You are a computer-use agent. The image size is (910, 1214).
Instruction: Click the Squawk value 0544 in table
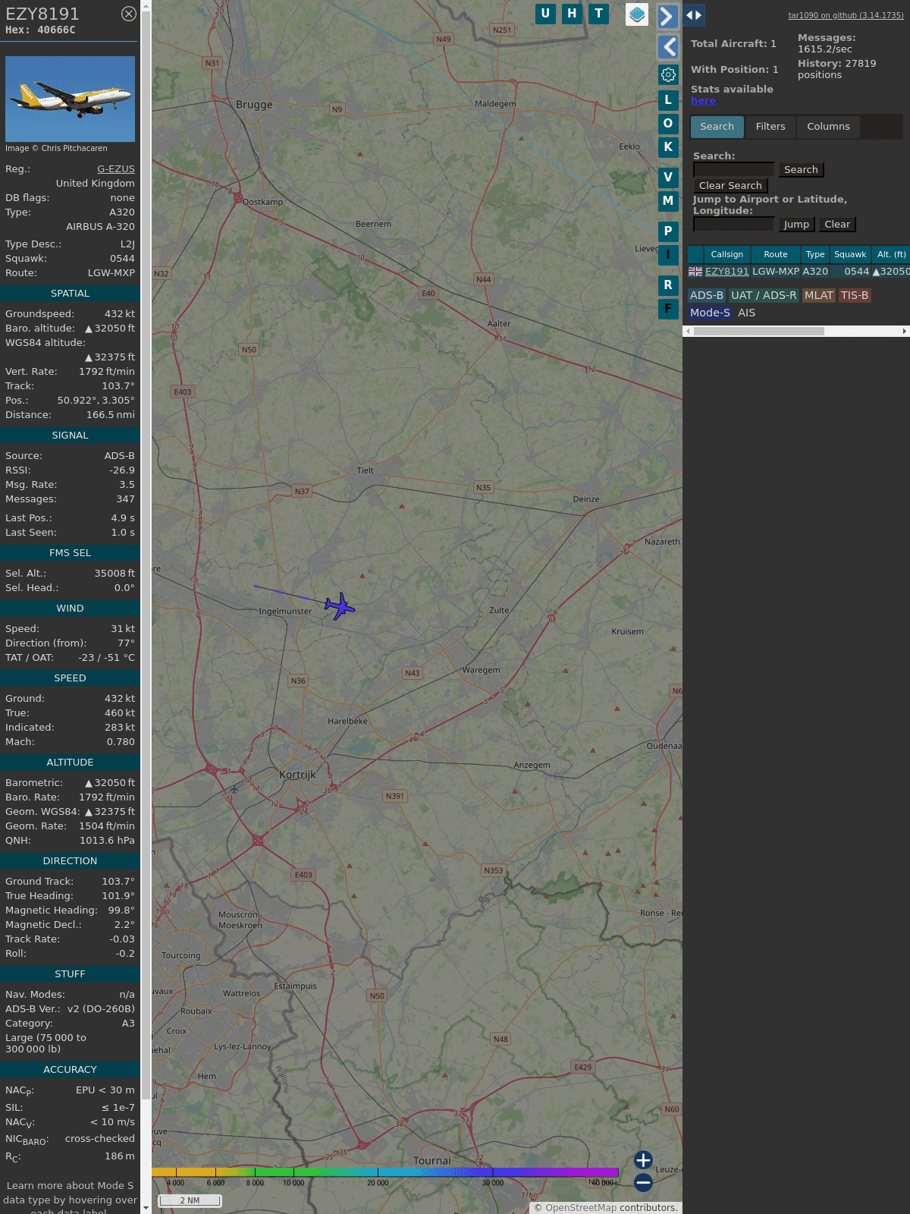856,272
